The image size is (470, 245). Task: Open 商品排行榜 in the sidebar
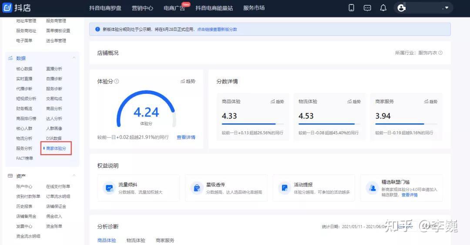tap(26, 119)
